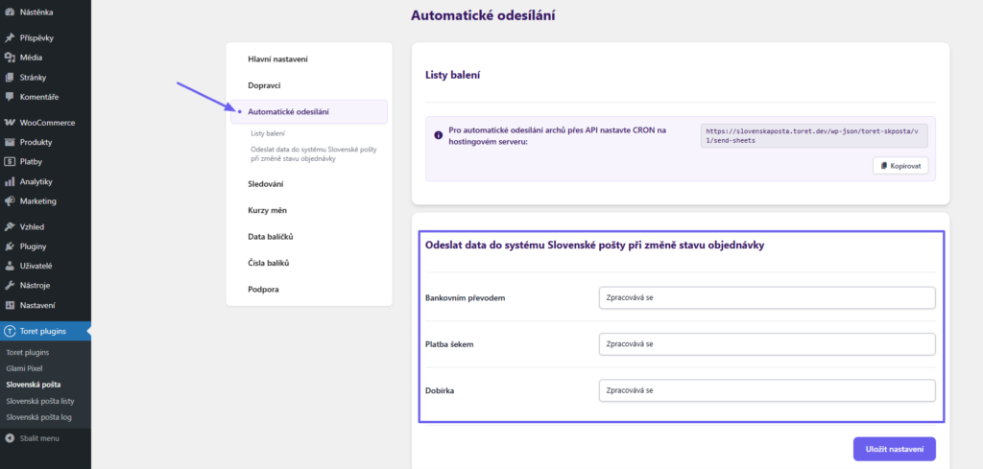
Task: Click the Toret plugins T icon
Action: point(10,331)
